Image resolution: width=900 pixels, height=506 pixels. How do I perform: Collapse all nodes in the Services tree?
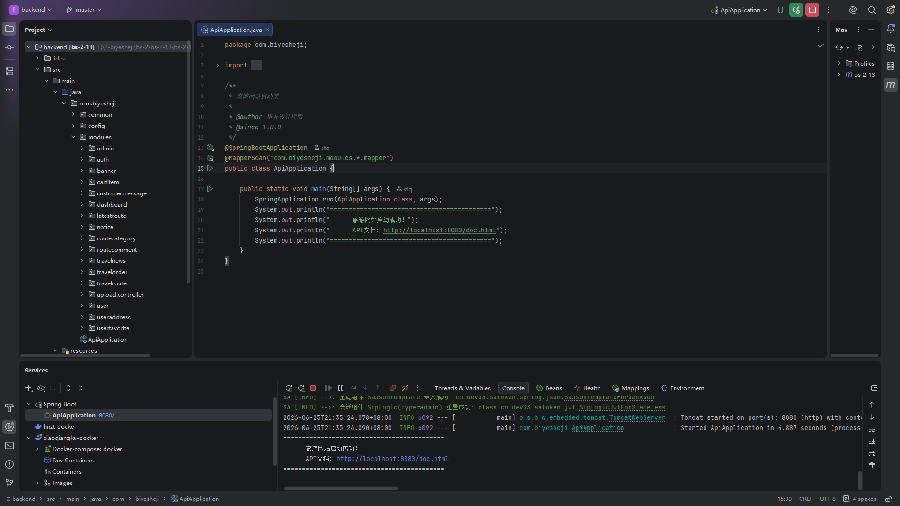point(81,388)
